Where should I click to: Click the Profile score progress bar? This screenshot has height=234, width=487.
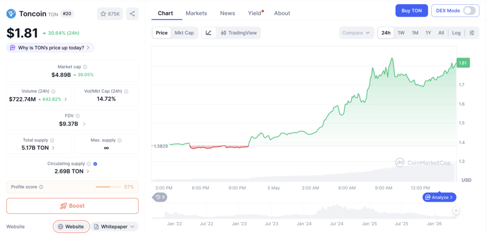click(x=108, y=187)
